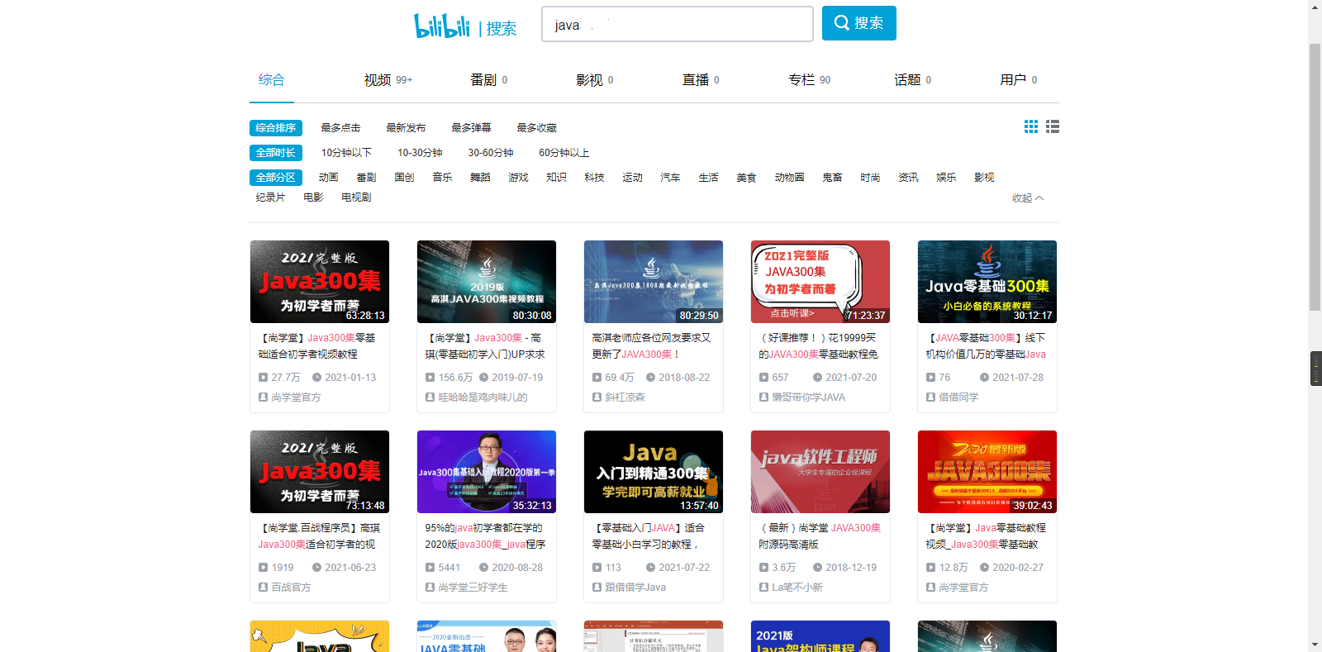
Task: Open thumbnail with duration 35:32:13
Action: click(x=487, y=472)
